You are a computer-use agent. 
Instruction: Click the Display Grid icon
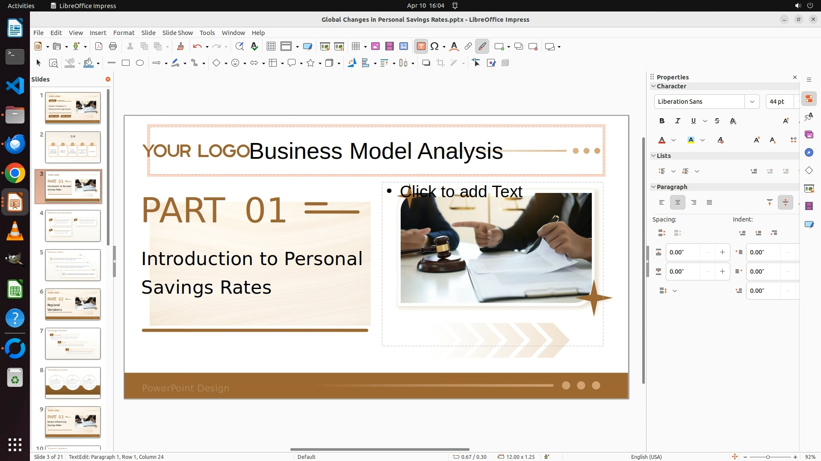tap(271, 47)
